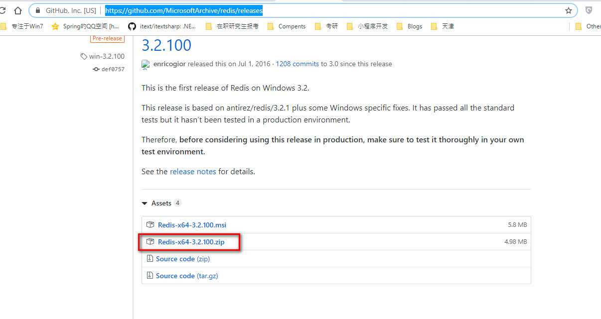Click the shield extension icon
This screenshot has height=319, width=601.
point(589,10)
